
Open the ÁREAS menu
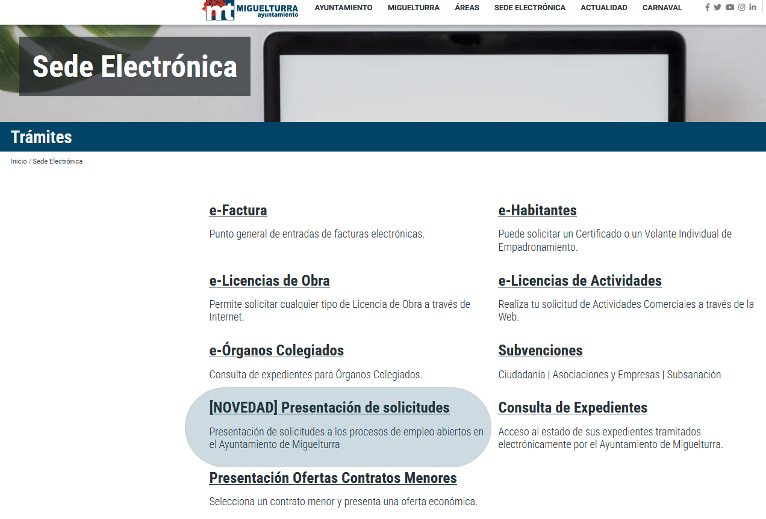467,8
